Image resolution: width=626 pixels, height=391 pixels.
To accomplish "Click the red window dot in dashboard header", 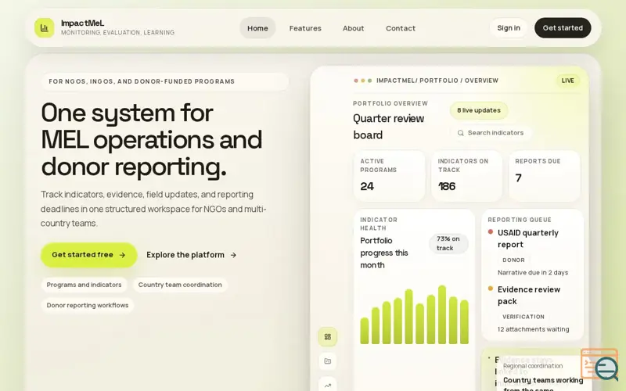I will [x=356, y=81].
